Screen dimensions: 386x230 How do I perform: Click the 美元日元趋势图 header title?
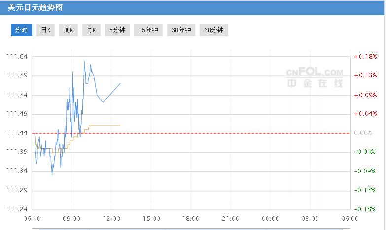35,7
